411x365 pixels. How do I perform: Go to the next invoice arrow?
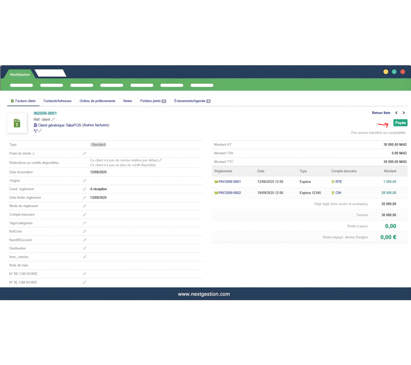(x=404, y=113)
